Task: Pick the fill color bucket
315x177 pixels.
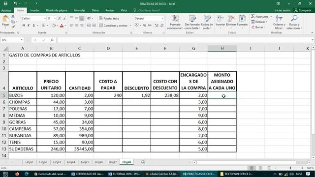Action: [54, 26]
